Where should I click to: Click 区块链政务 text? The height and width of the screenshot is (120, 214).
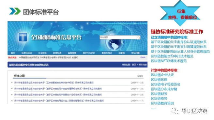click(159, 98)
